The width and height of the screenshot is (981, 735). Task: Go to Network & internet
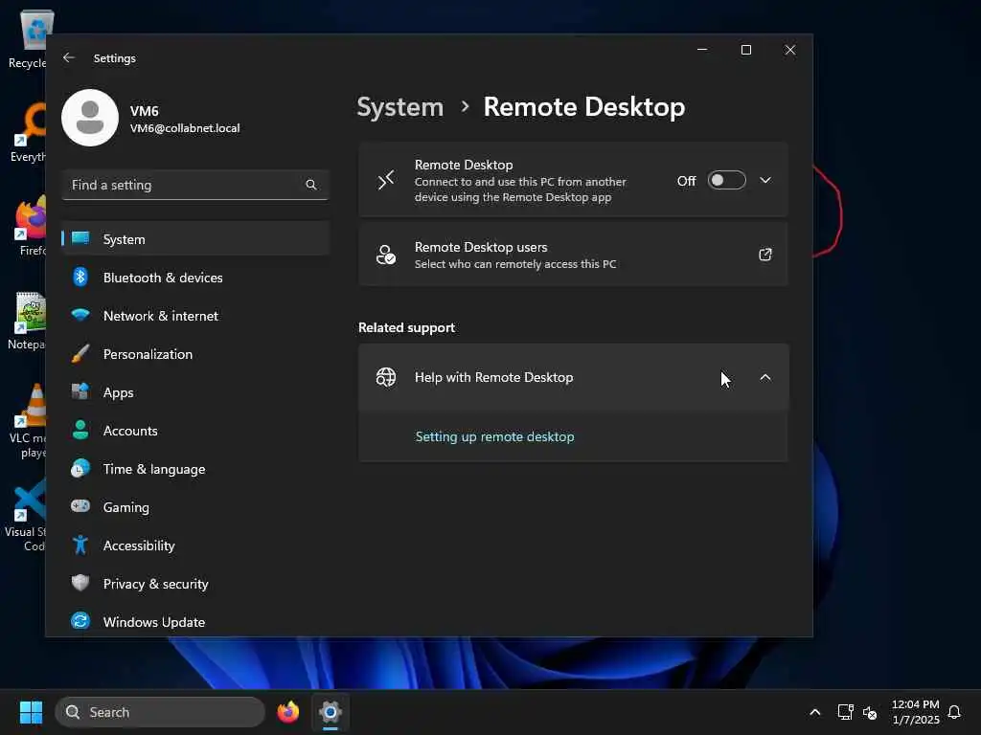pyautogui.click(x=195, y=316)
